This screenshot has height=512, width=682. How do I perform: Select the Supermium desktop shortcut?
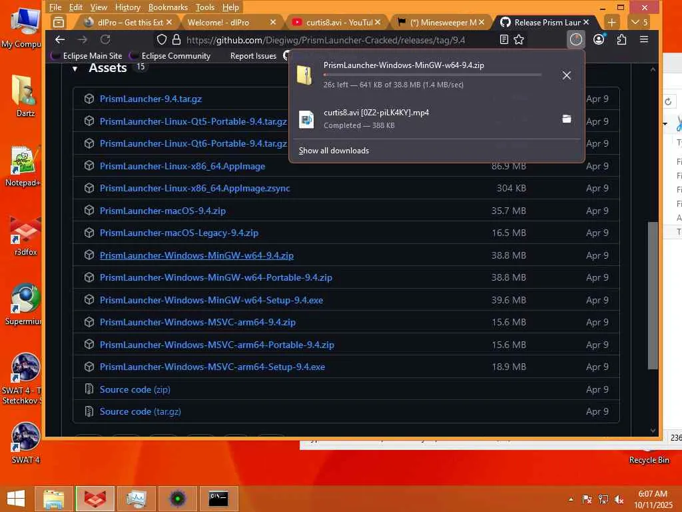(x=25, y=304)
